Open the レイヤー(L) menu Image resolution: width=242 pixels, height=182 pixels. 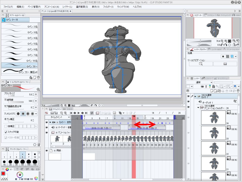tap(67, 7)
